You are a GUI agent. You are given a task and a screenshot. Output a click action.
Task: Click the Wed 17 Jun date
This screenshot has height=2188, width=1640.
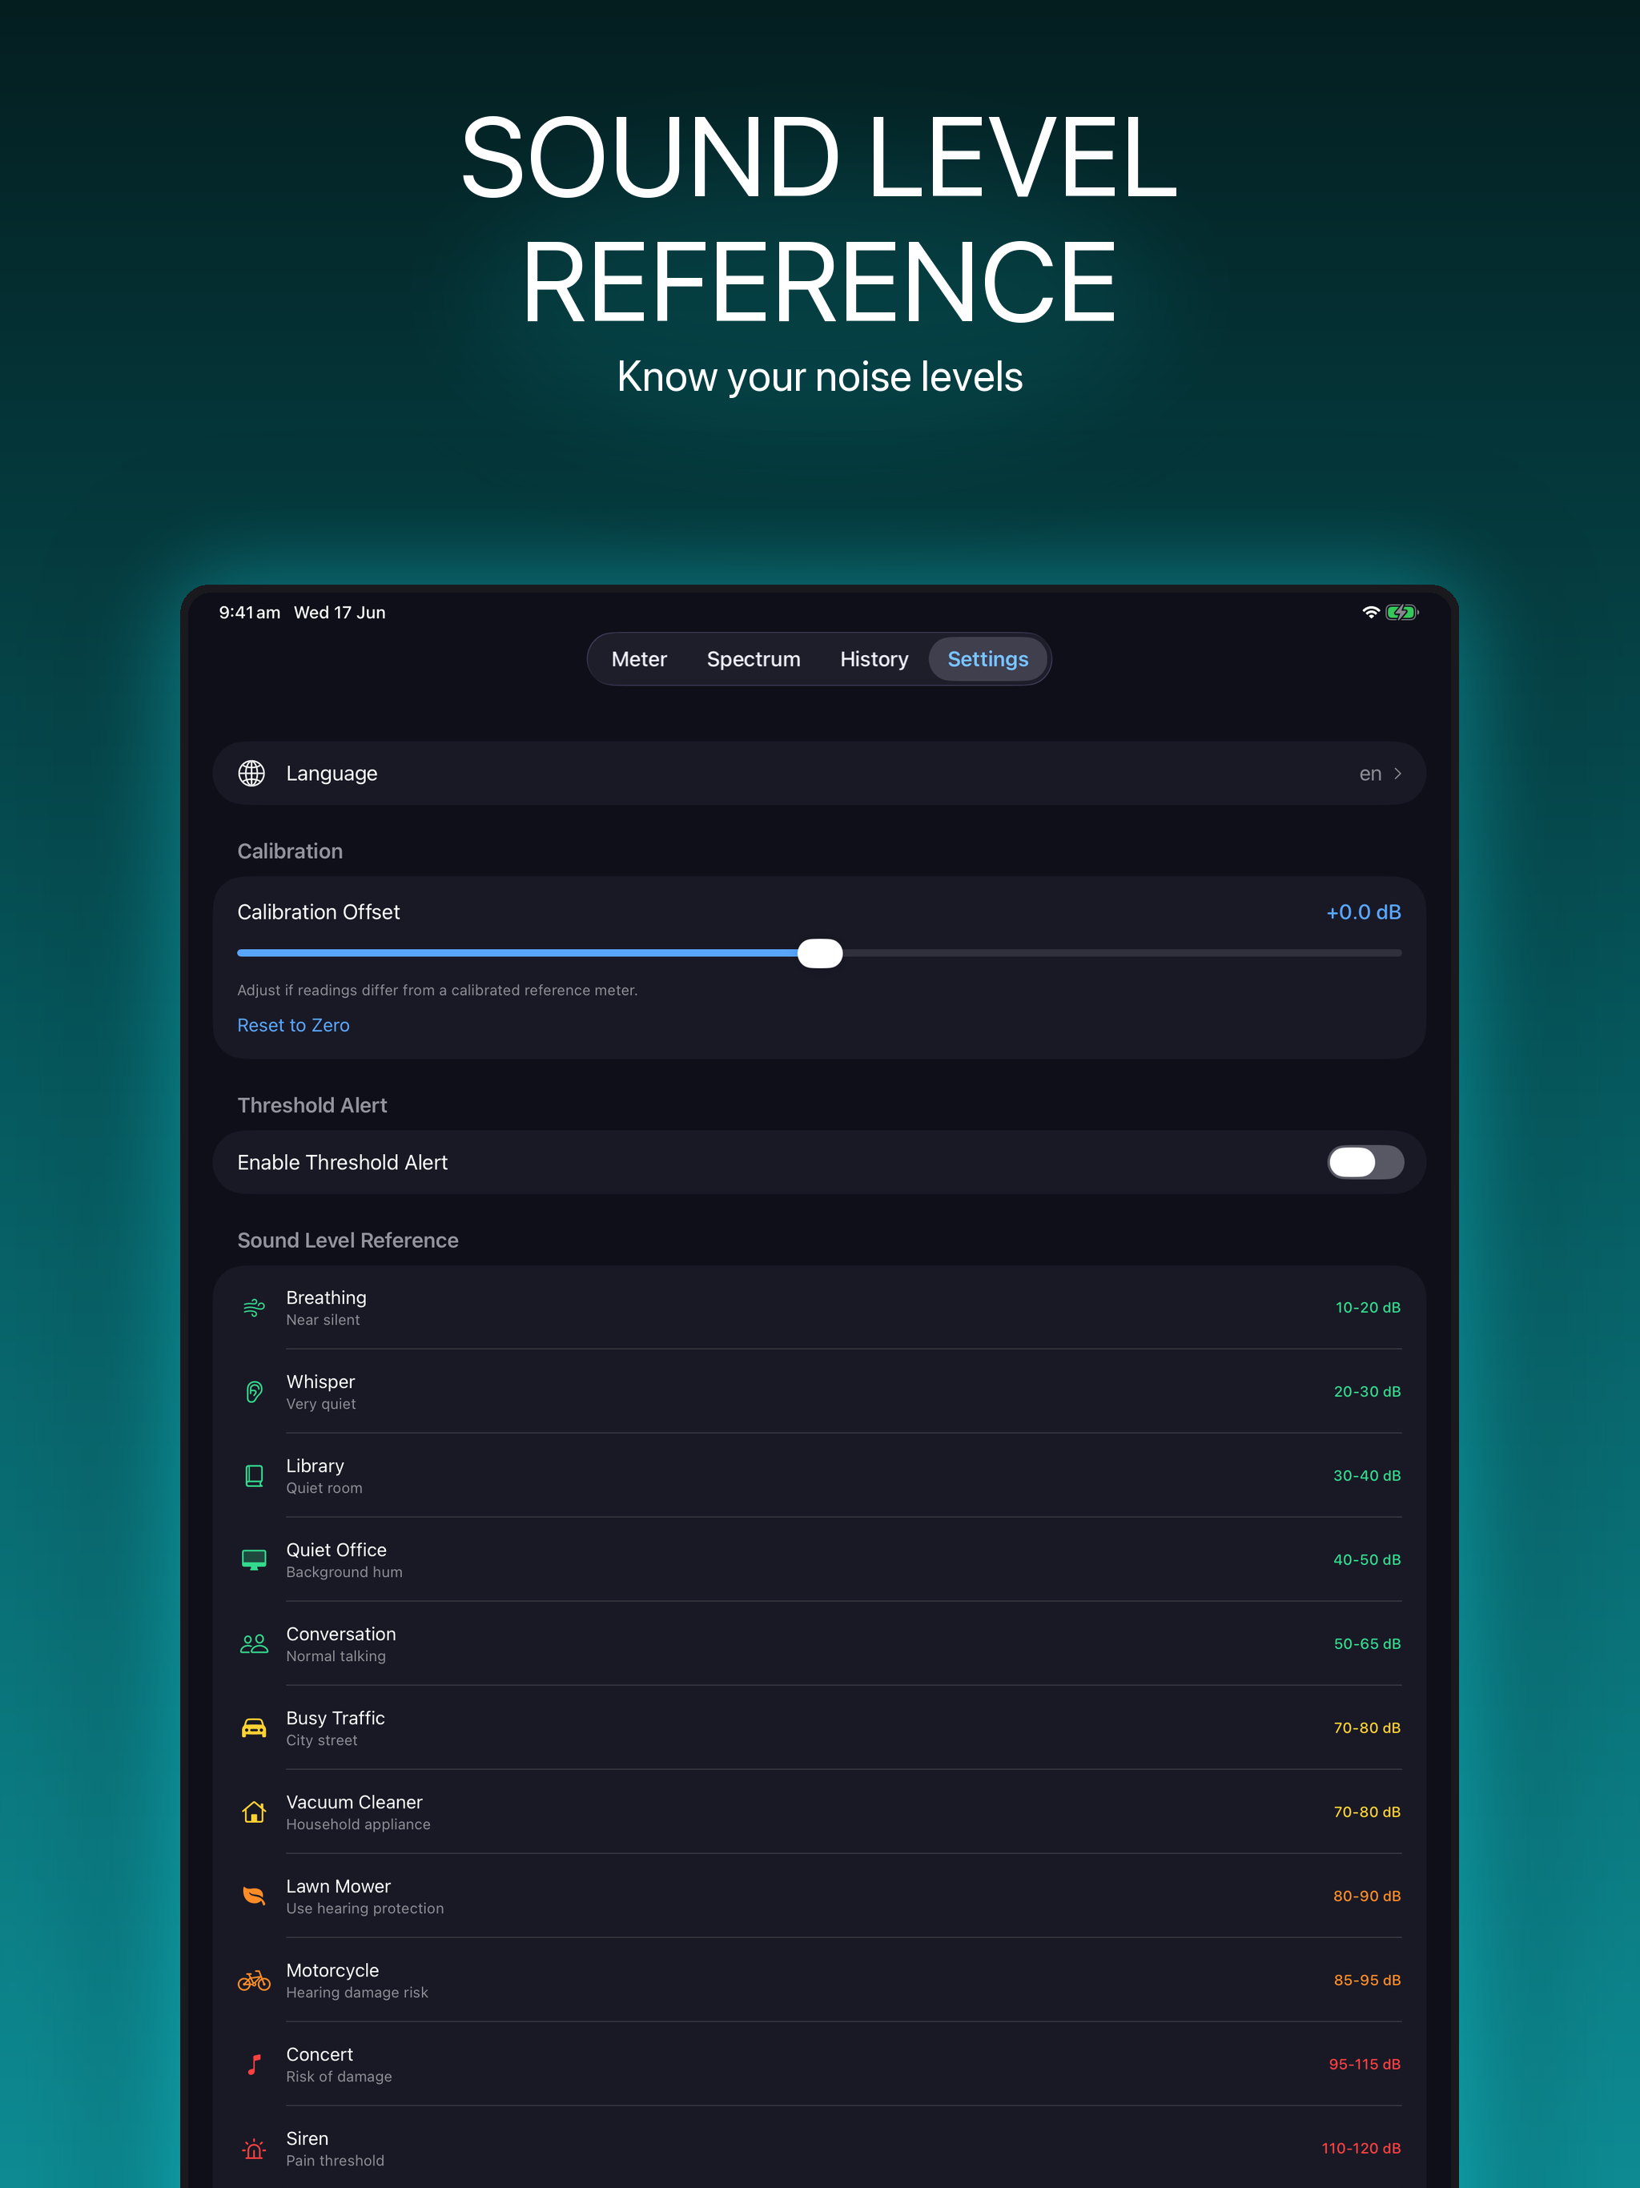(x=340, y=613)
